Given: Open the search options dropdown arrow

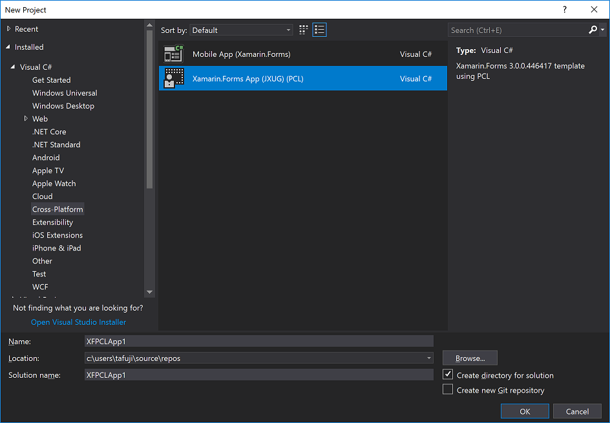Looking at the screenshot, I should click(603, 30).
